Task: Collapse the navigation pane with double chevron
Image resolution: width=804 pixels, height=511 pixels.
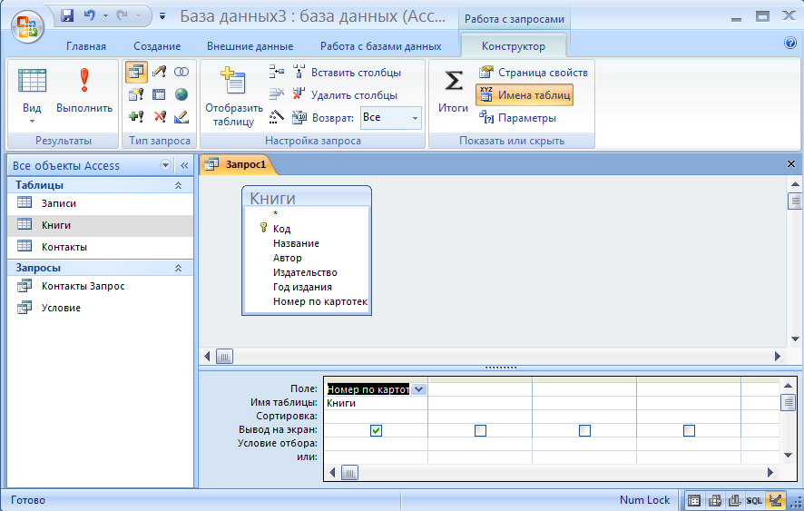Action: [184, 165]
